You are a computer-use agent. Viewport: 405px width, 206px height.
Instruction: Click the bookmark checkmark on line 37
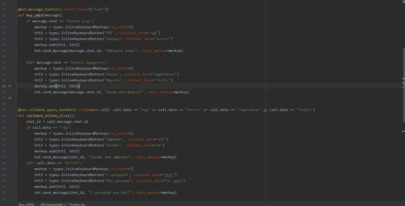(x=10, y=98)
